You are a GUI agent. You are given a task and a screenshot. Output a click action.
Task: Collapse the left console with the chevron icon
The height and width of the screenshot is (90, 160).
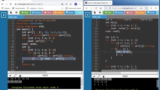10,76
